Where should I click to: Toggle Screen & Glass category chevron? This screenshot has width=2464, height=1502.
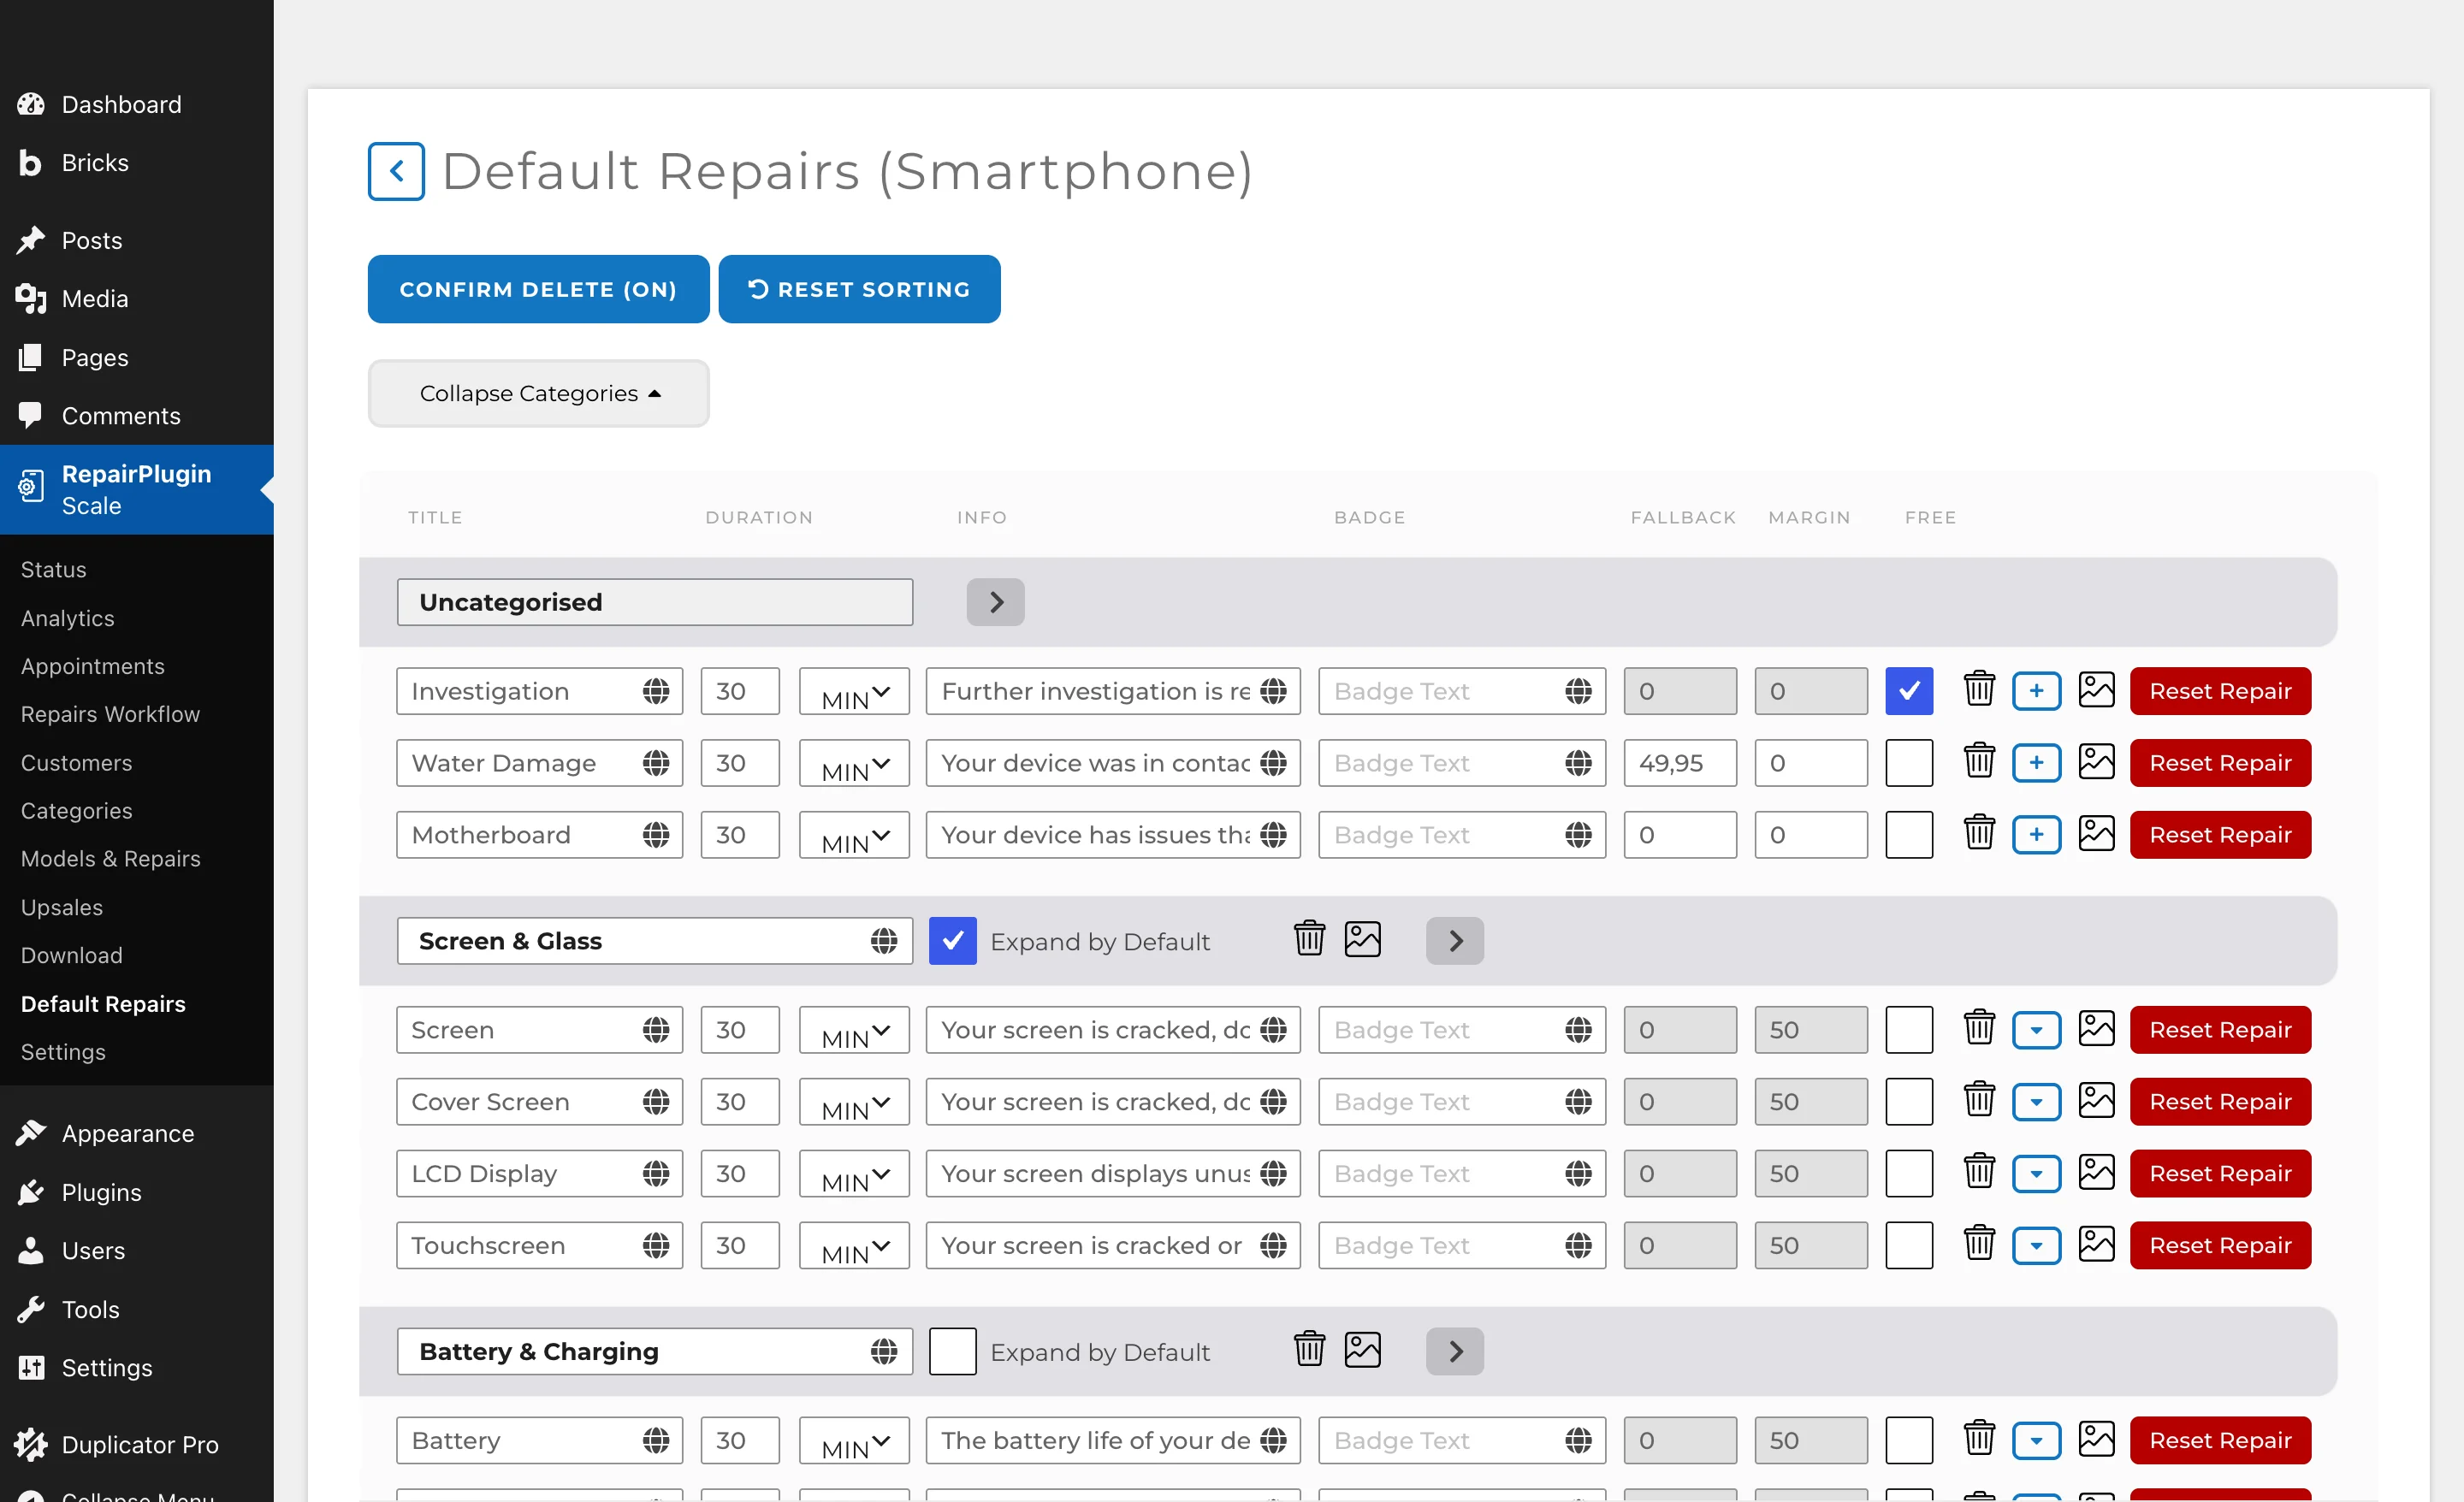point(1454,940)
